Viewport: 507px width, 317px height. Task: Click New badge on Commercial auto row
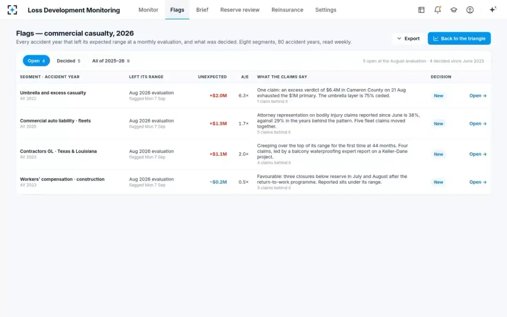click(439, 123)
